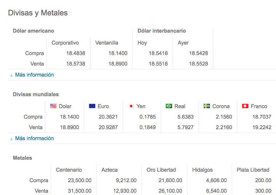Click the Compra row label in Metales

pos(39,180)
